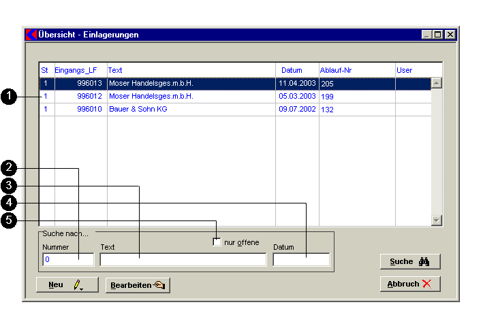Viewport: 483px width, 328px height.
Task: Click the Eingangs_LF column header
Action: point(76,70)
